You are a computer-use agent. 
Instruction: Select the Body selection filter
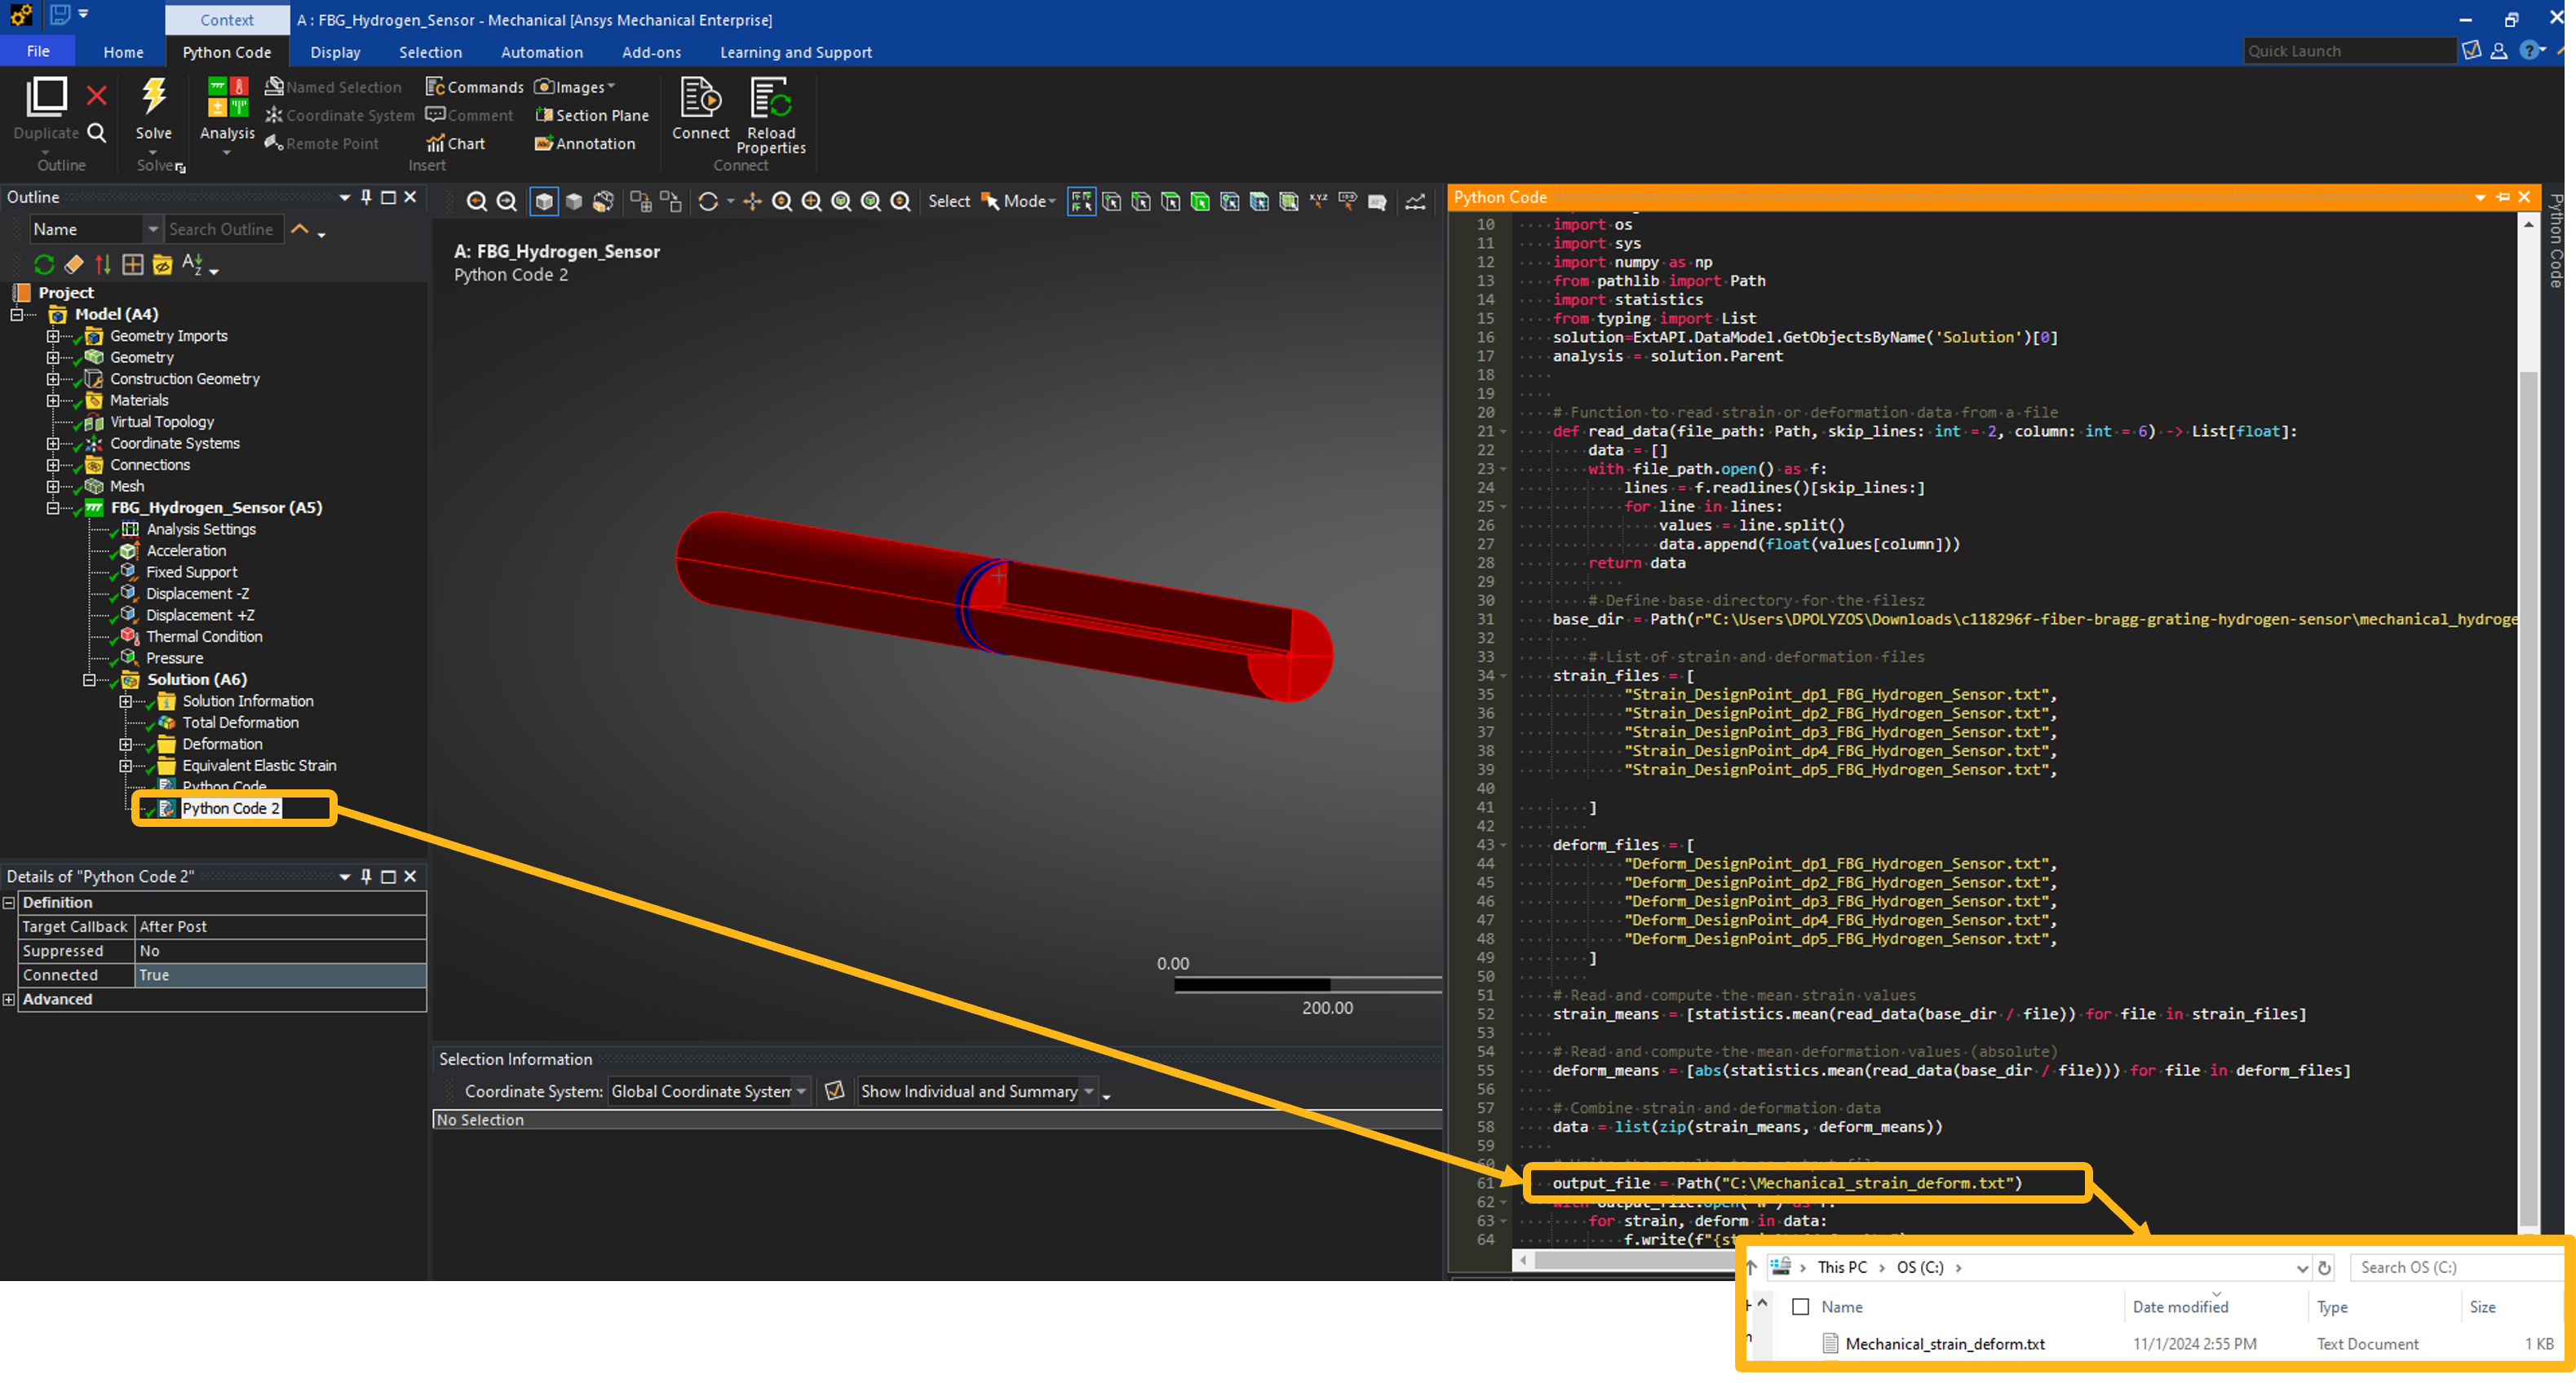click(1200, 201)
